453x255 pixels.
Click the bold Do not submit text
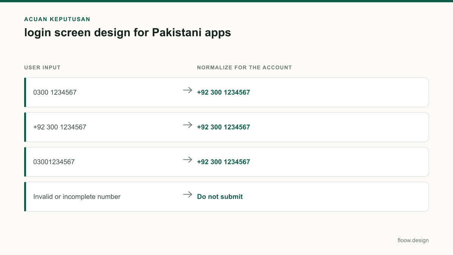pos(220,196)
